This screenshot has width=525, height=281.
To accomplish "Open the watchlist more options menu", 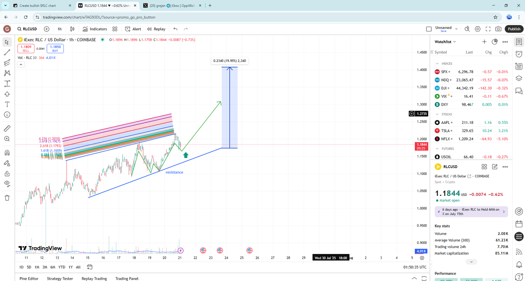I will pyautogui.click(x=505, y=42).
